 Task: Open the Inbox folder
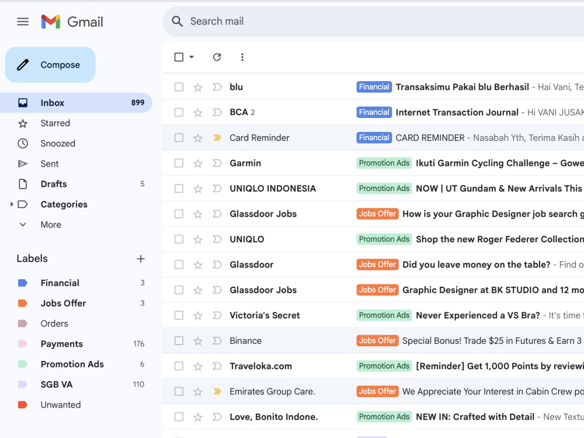(x=76, y=103)
